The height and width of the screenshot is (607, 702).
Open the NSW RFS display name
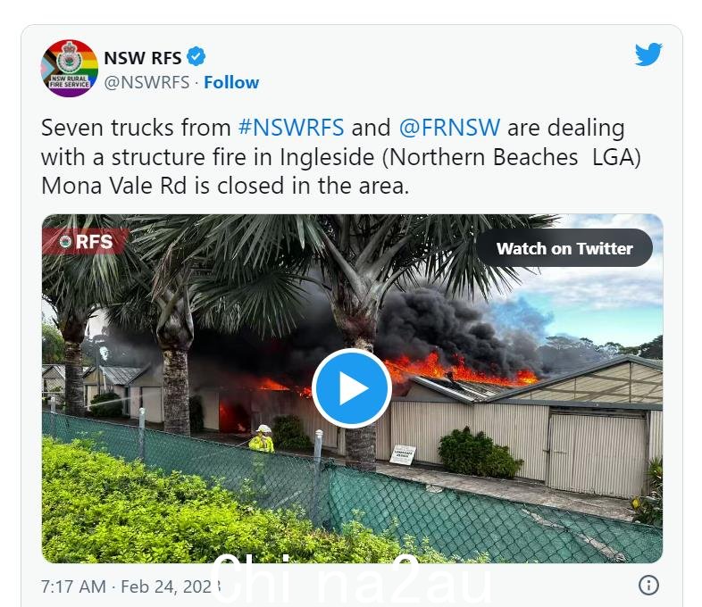click(142, 58)
